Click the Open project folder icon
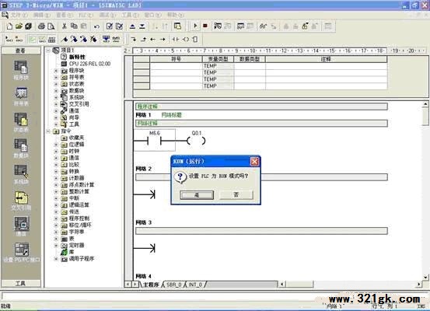Screen dimensions: 430x311 tap(19, 26)
